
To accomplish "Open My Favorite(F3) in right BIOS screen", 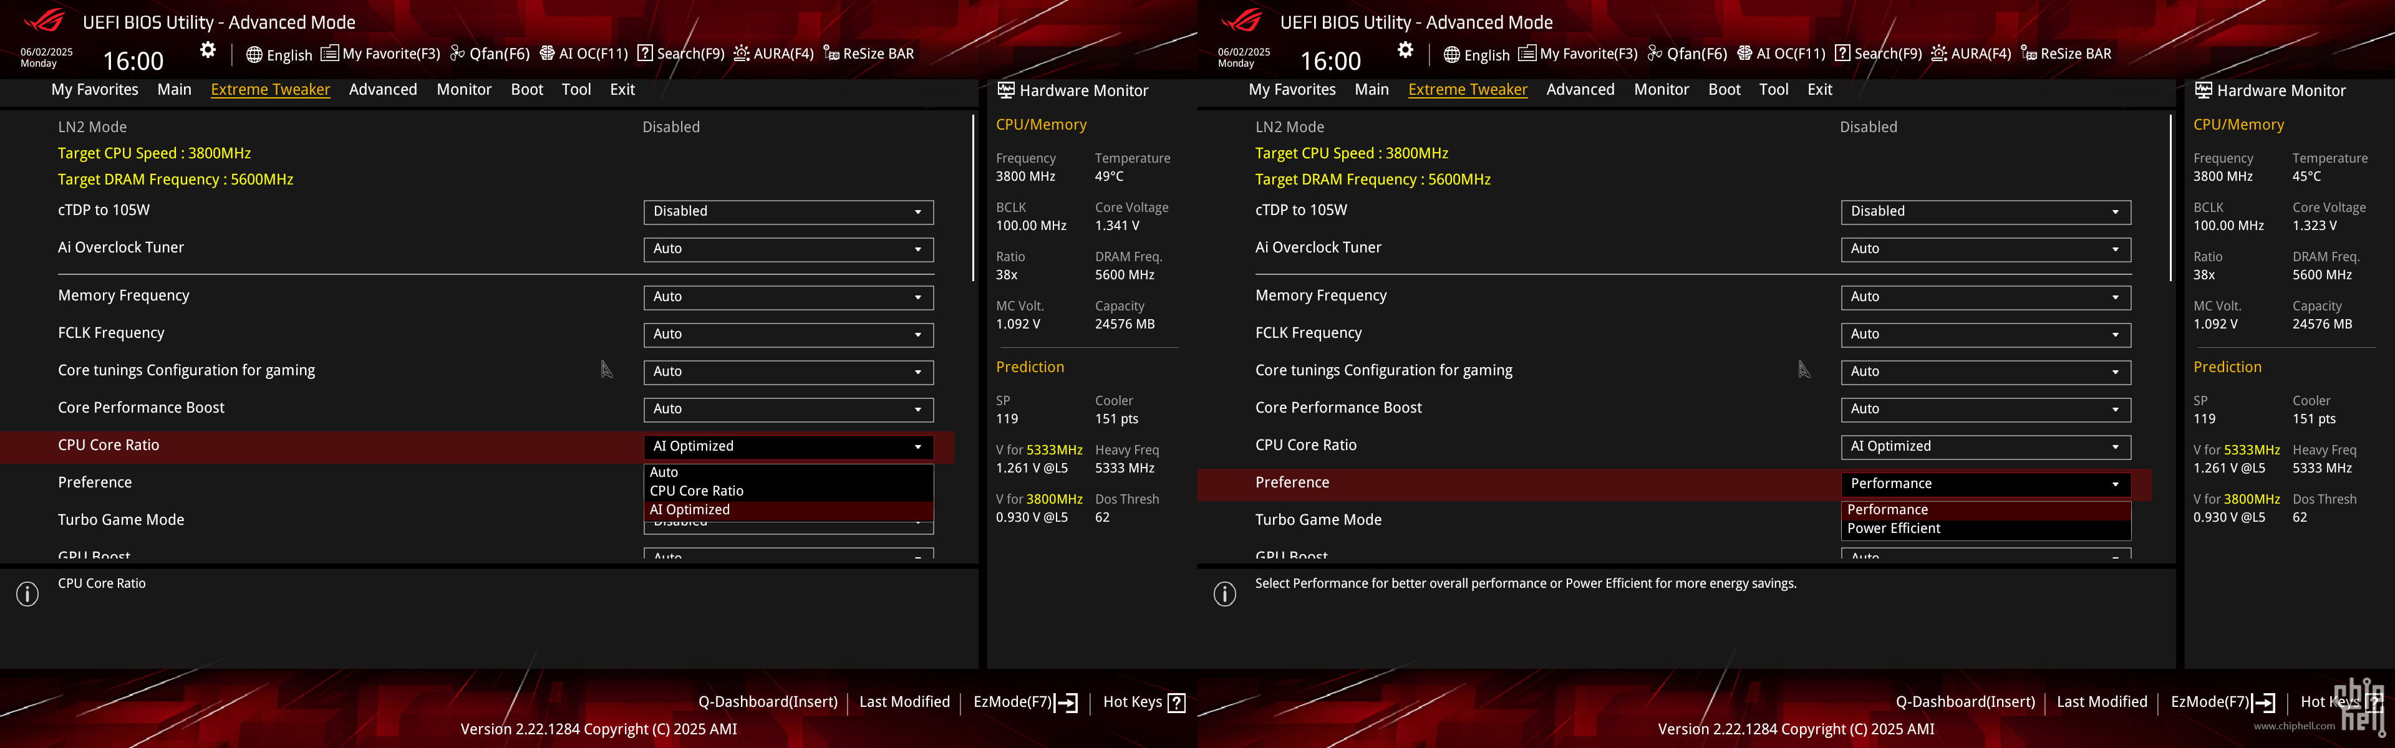I will pos(1578,54).
